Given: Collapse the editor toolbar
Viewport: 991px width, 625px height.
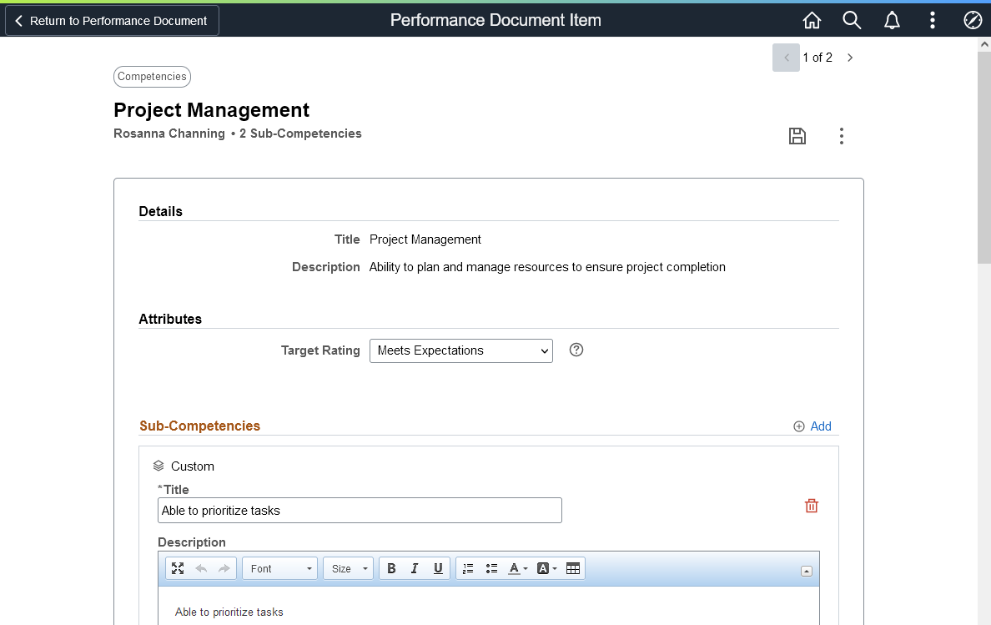Looking at the screenshot, I should click(807, 571).
